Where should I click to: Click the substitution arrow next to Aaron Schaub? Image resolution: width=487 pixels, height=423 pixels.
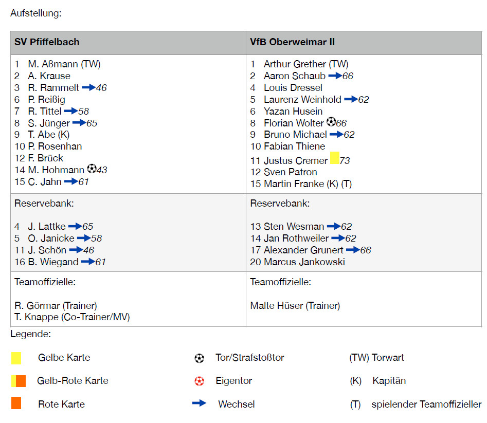point(335,76)
